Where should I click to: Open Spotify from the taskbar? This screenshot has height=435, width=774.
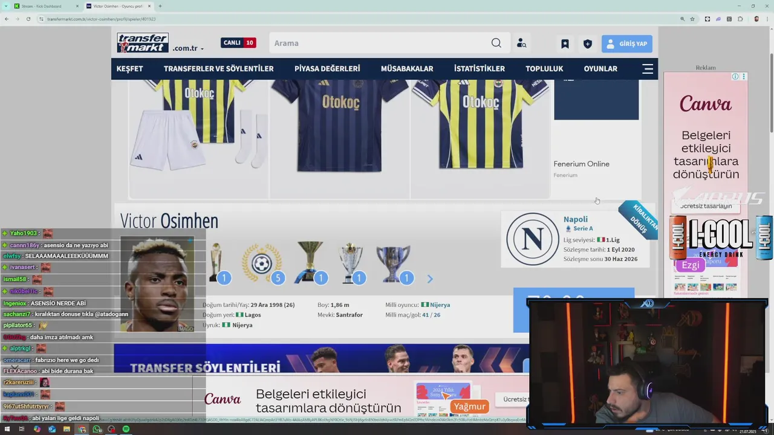tap(126, 429)
